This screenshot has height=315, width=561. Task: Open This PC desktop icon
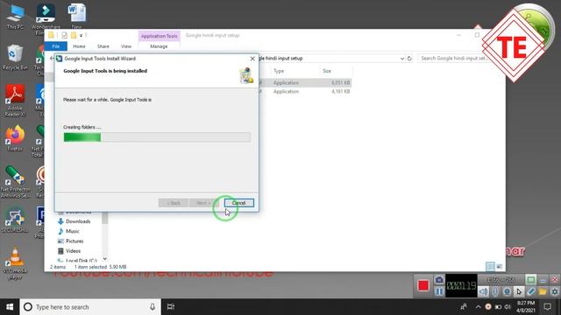[15, 17]
